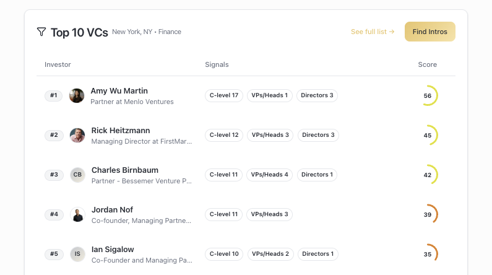Open Amy Wu Martin's profile photo

coord(77,95)
